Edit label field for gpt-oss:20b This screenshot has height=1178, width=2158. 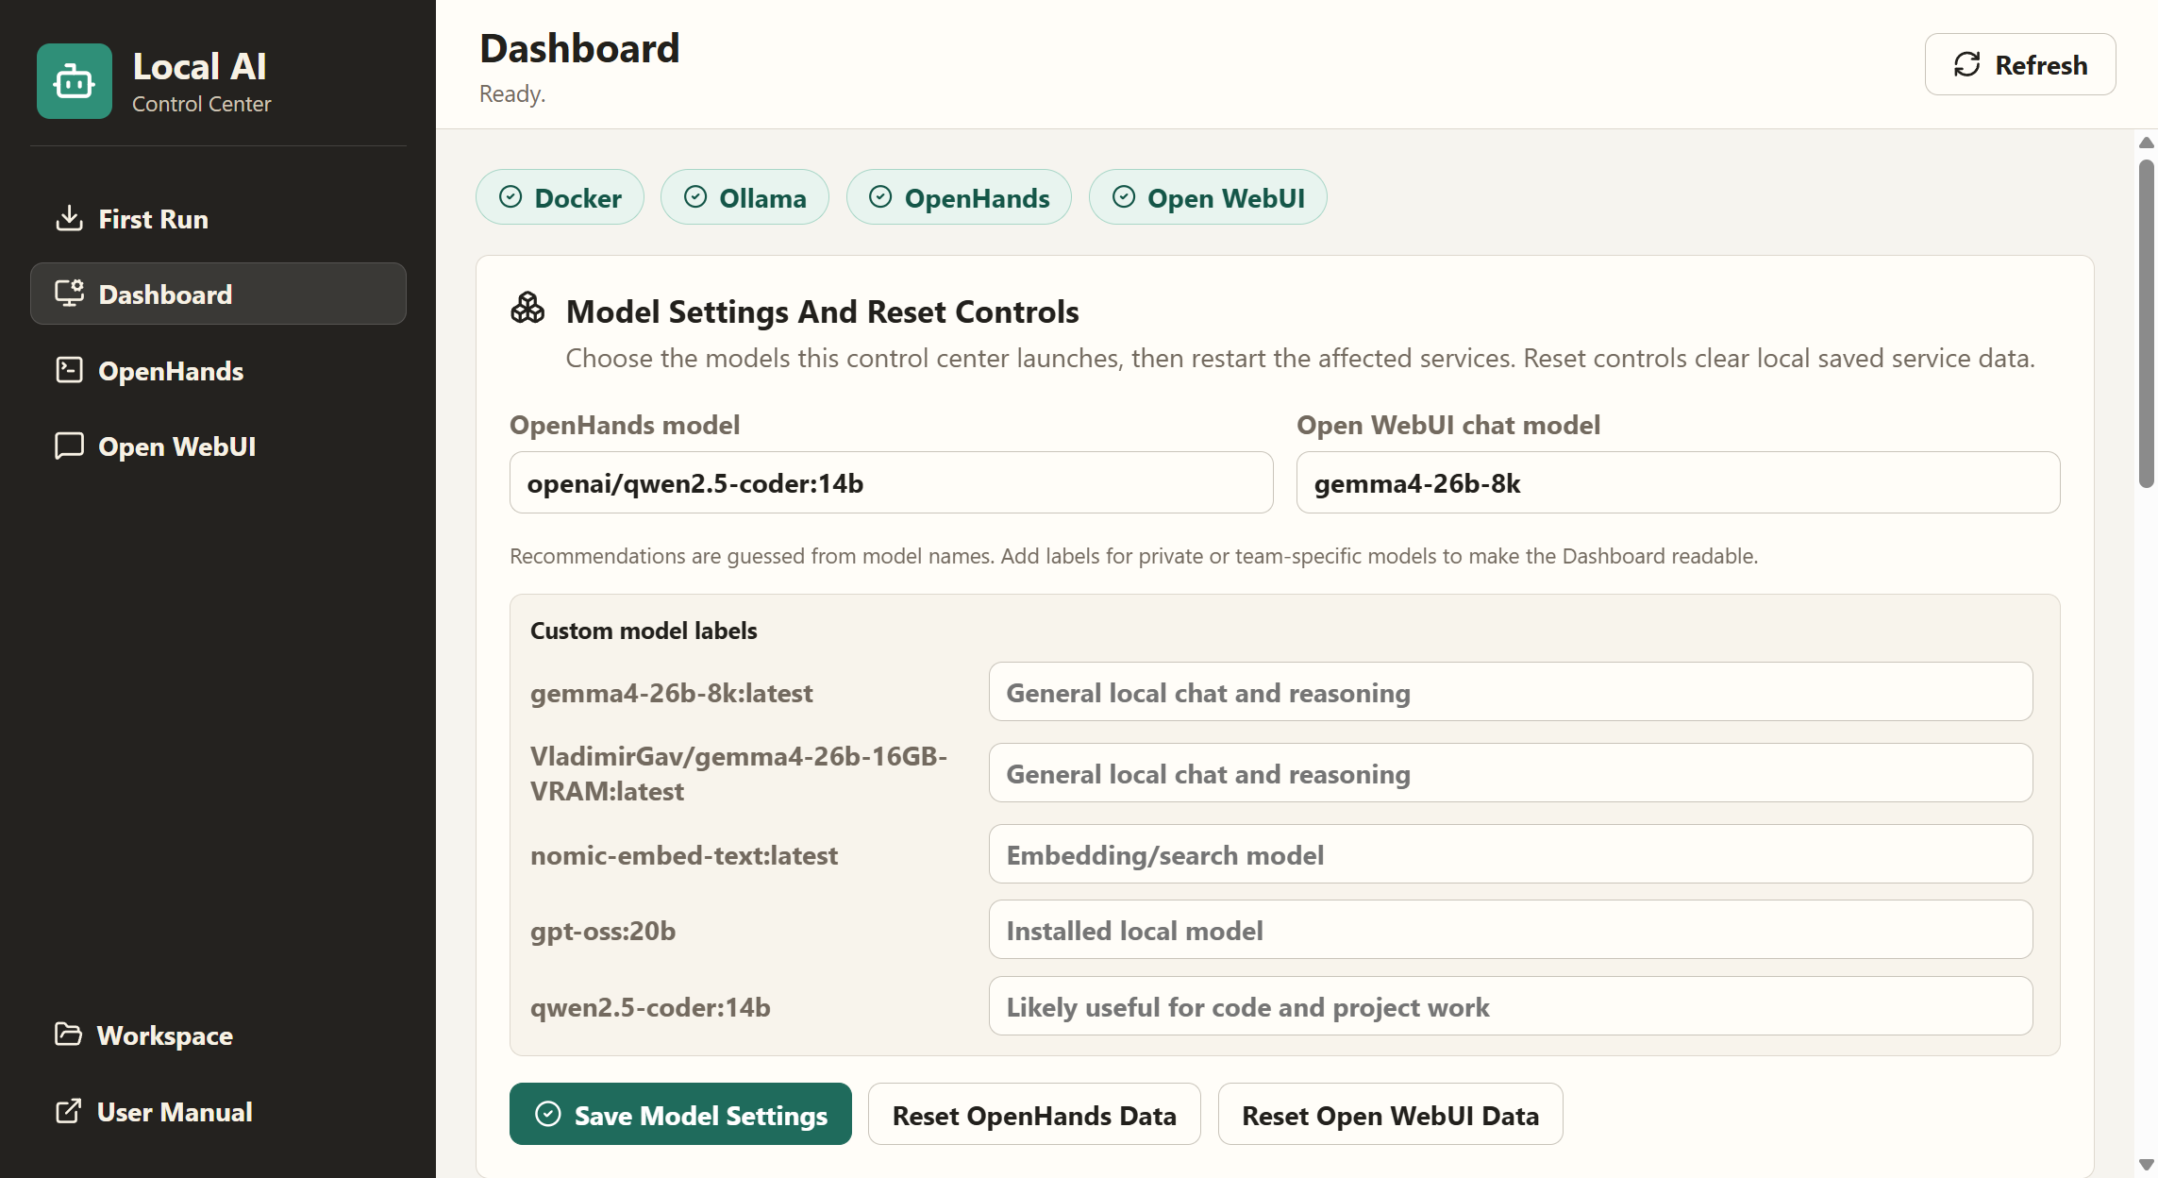1511,930
